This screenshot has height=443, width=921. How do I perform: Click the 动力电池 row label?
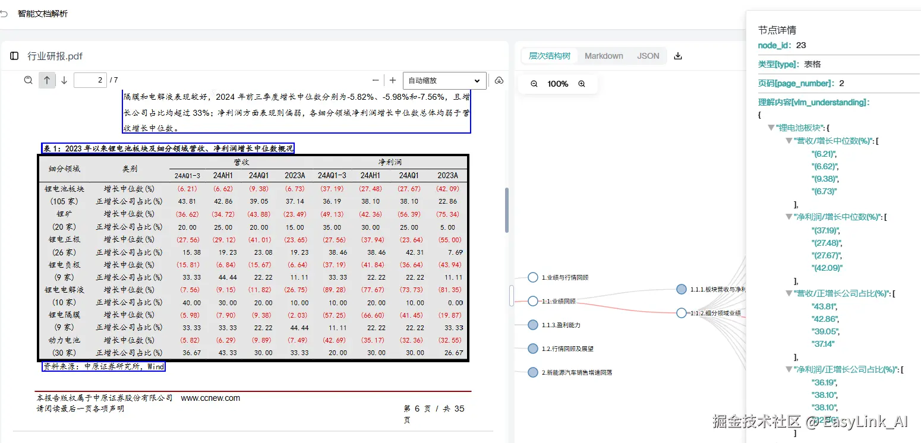pyautogui.click(x=65, y=340)
